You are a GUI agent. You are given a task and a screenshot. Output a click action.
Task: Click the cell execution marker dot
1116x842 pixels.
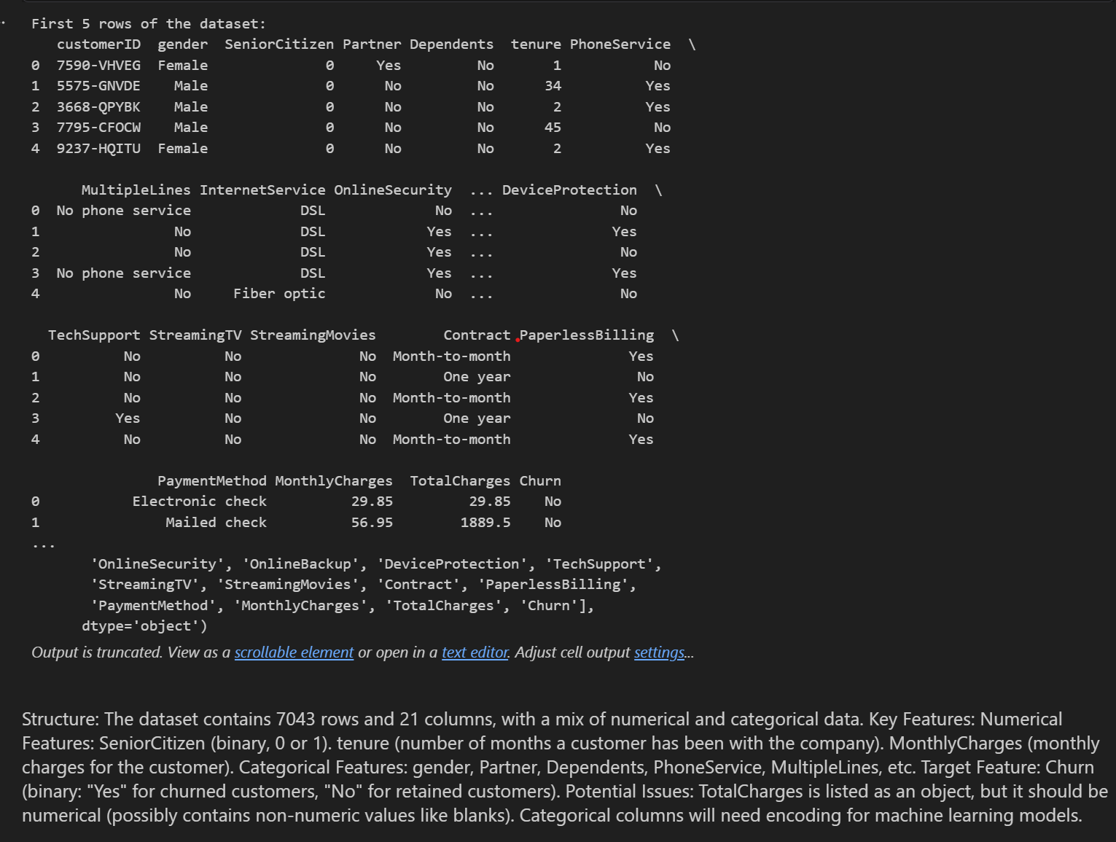coord(4,23)
